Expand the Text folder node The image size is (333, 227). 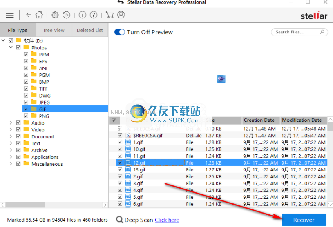[x=11, y=143]
